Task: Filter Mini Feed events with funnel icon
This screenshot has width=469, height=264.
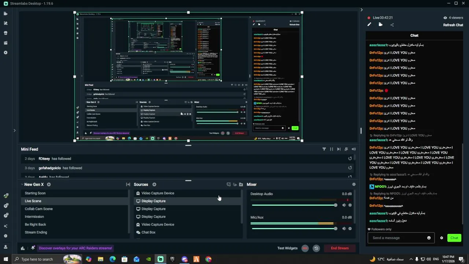Action: coord(324,149)
